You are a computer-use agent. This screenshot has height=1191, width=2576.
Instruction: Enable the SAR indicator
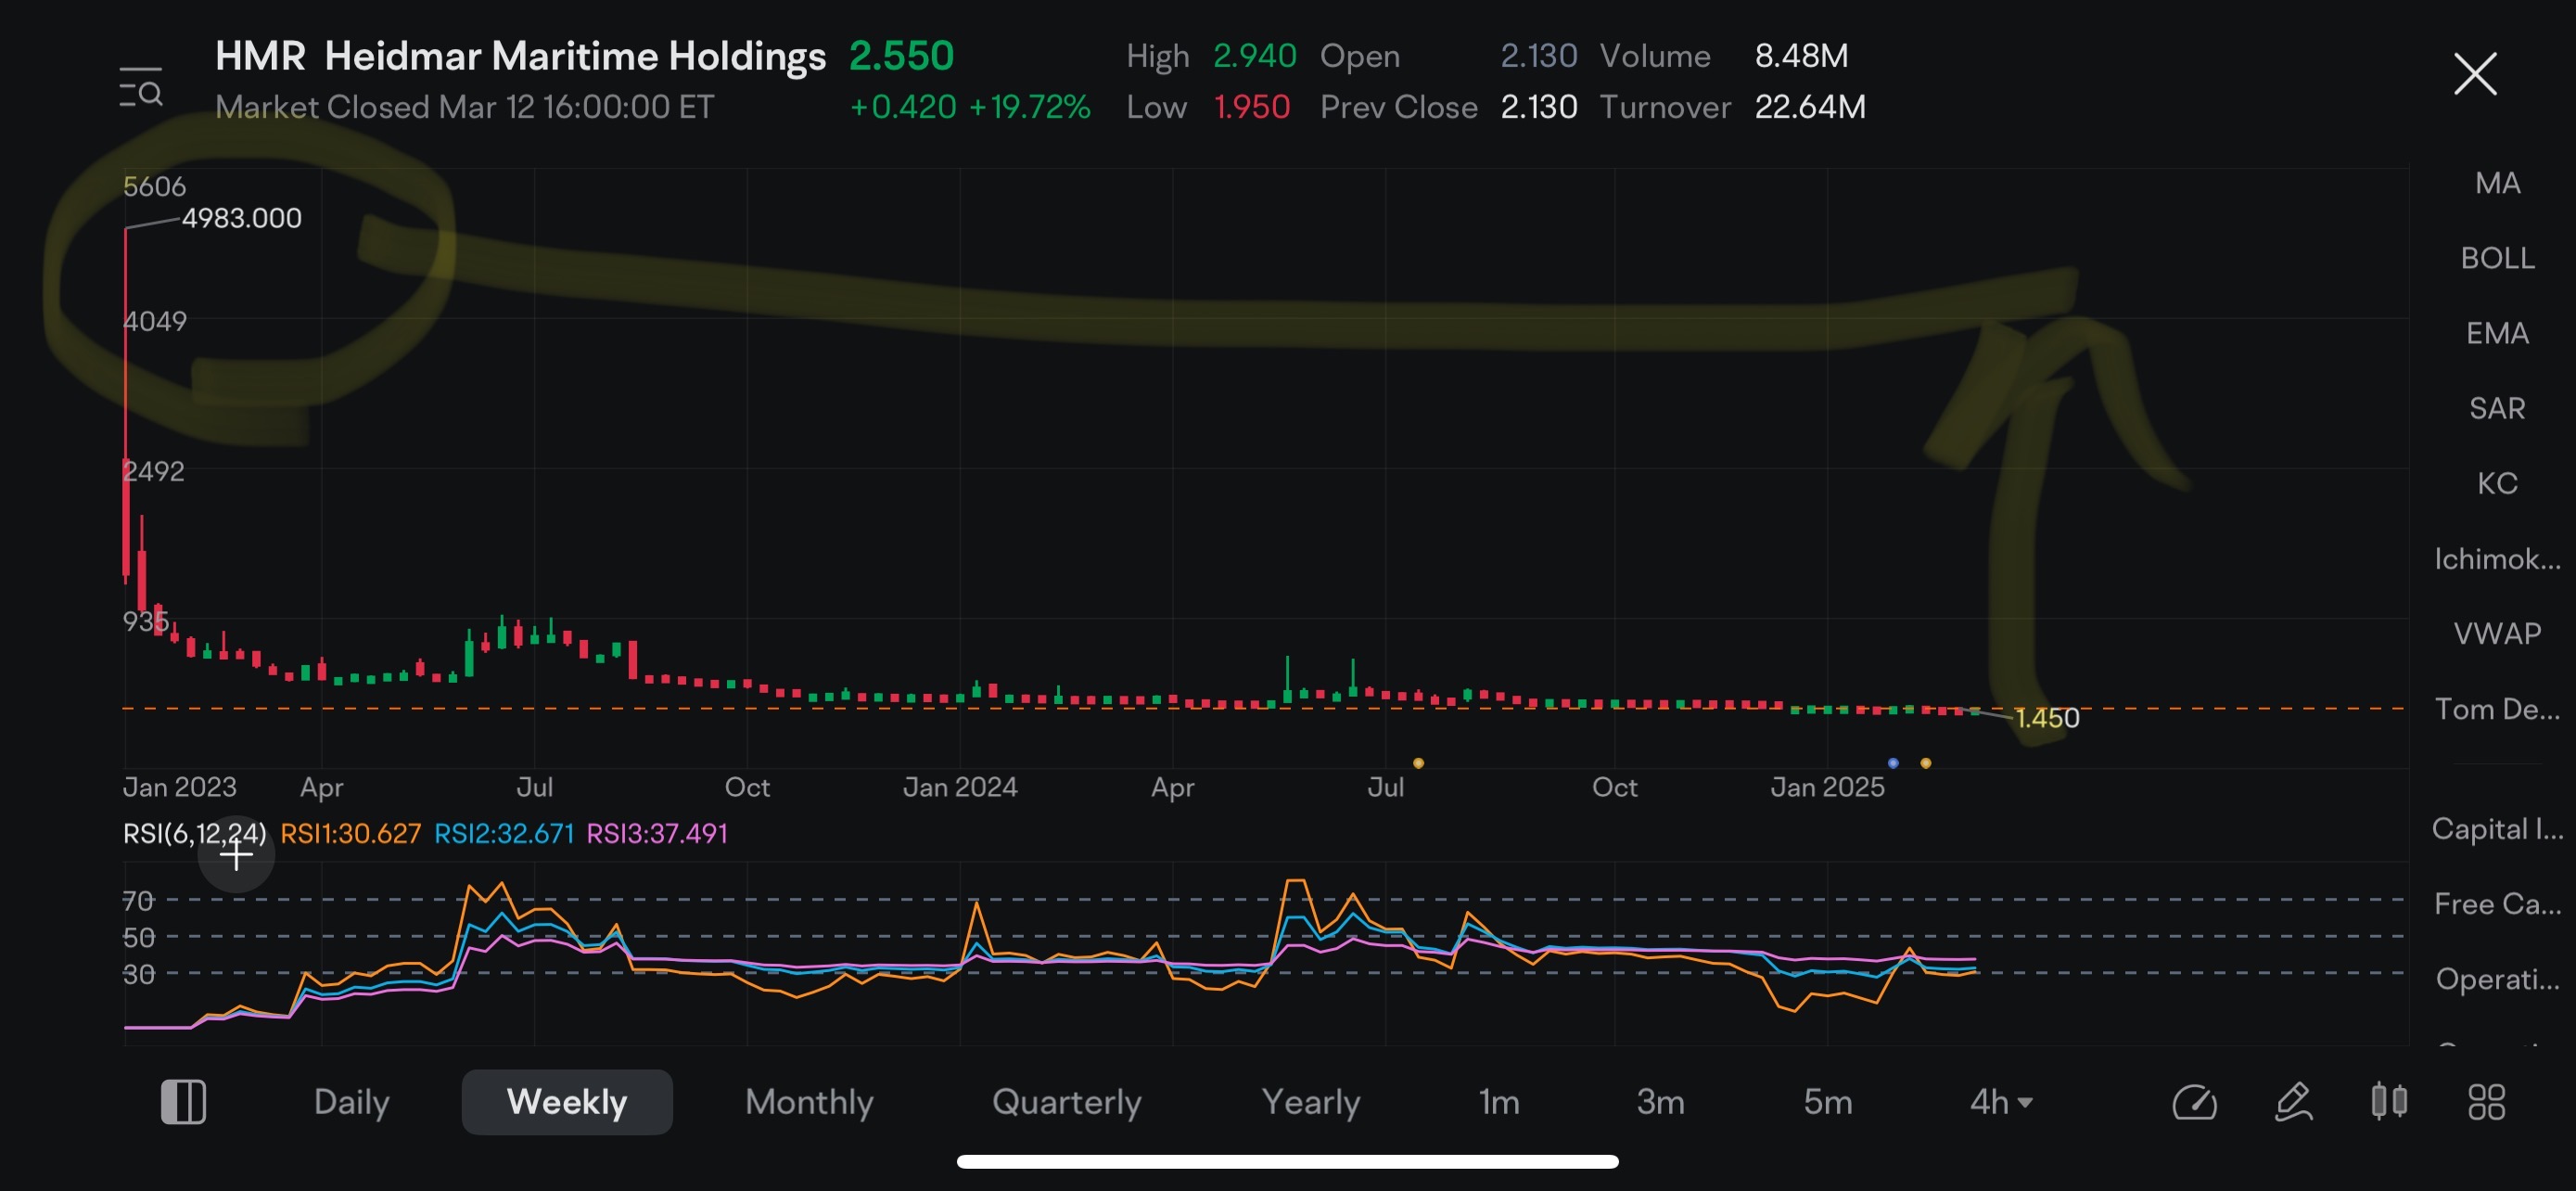(x=2497, y=408)
